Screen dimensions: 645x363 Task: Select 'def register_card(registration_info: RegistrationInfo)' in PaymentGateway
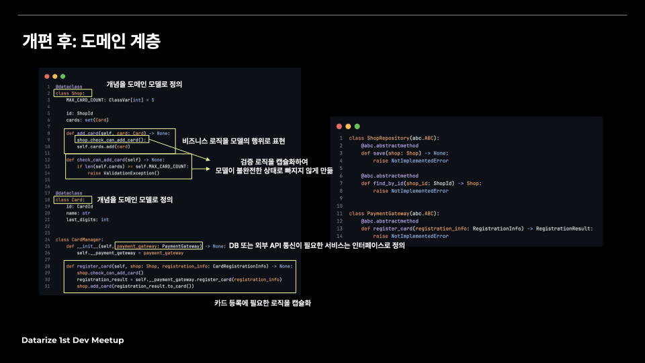click(x=477, y=229)
